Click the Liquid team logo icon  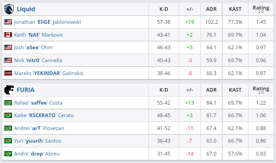point(9,9)
